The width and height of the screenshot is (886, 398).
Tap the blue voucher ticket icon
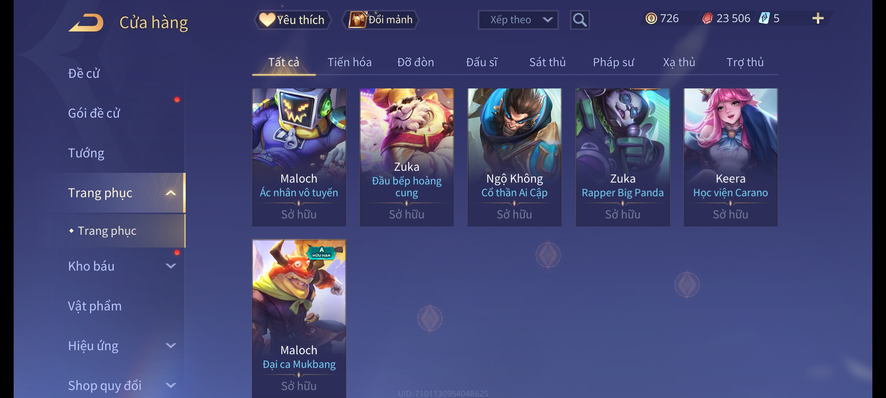pos(764,18)
